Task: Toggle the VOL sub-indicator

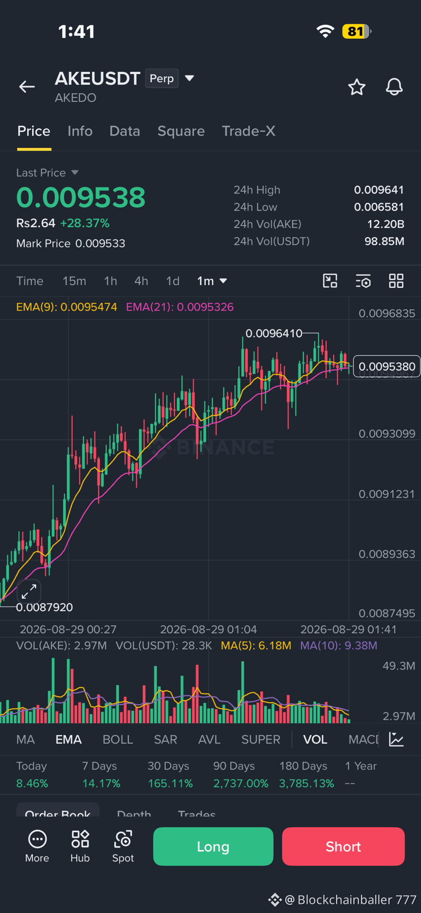Action: [315, 740]
